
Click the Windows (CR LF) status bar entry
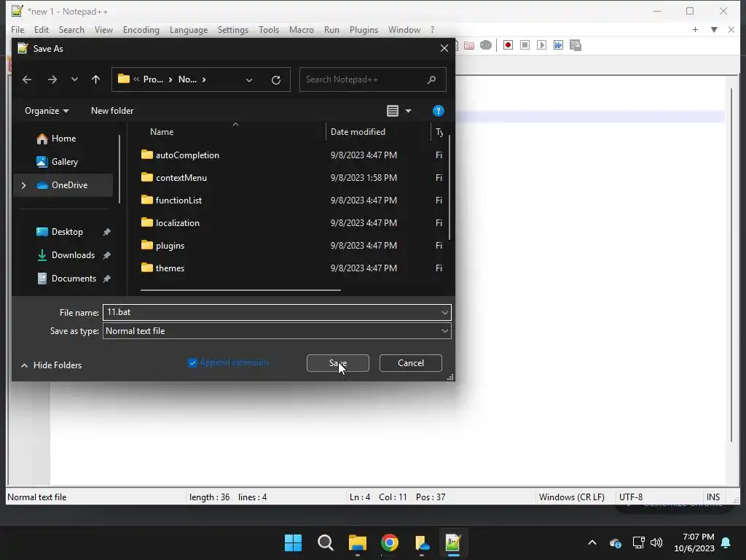[x=571, y=497]
